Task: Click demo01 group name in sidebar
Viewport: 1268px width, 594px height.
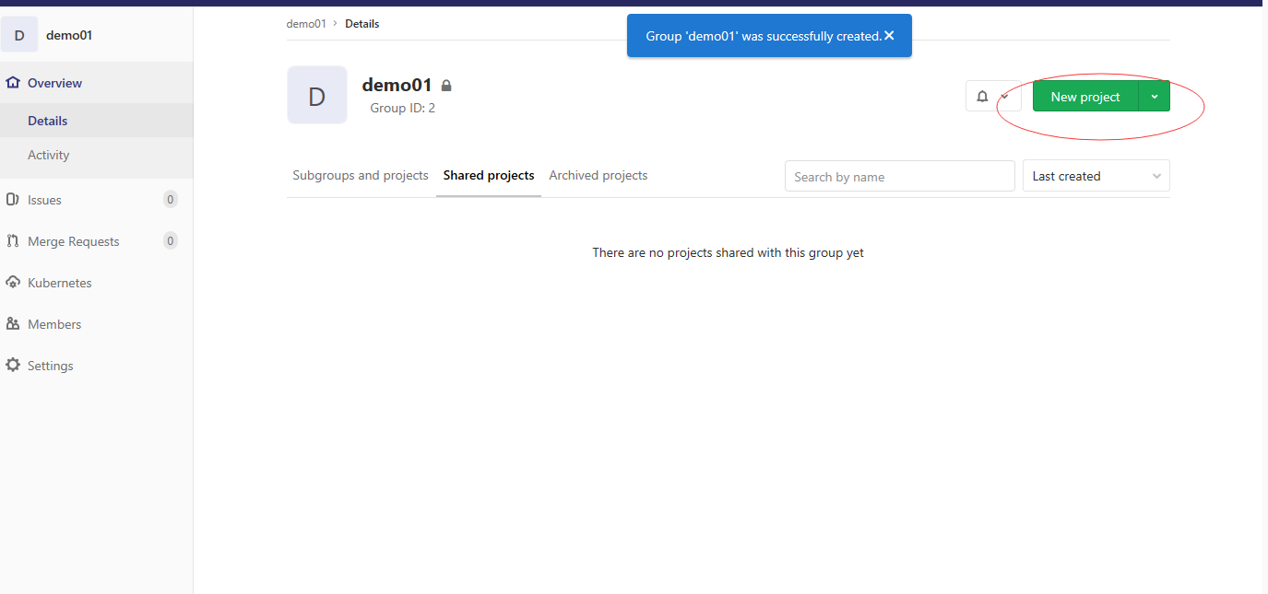Action: [69, 35]
